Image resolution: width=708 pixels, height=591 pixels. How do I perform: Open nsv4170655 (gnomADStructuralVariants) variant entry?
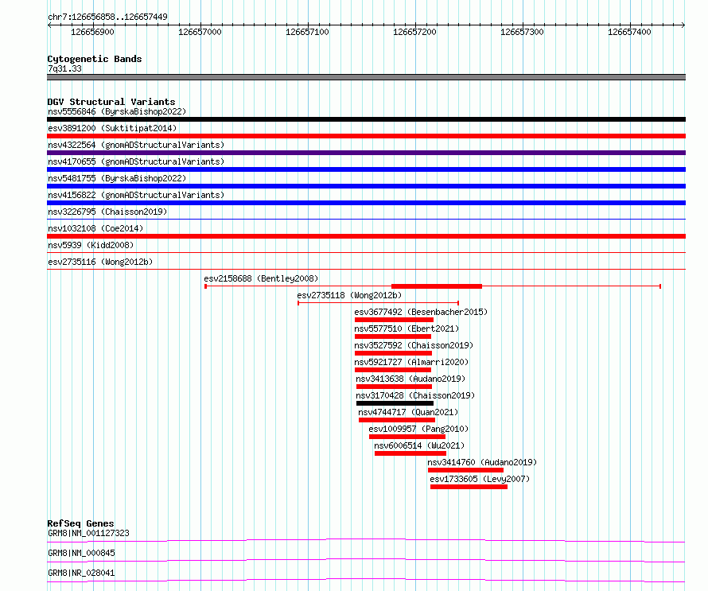(x=136, y=161)
